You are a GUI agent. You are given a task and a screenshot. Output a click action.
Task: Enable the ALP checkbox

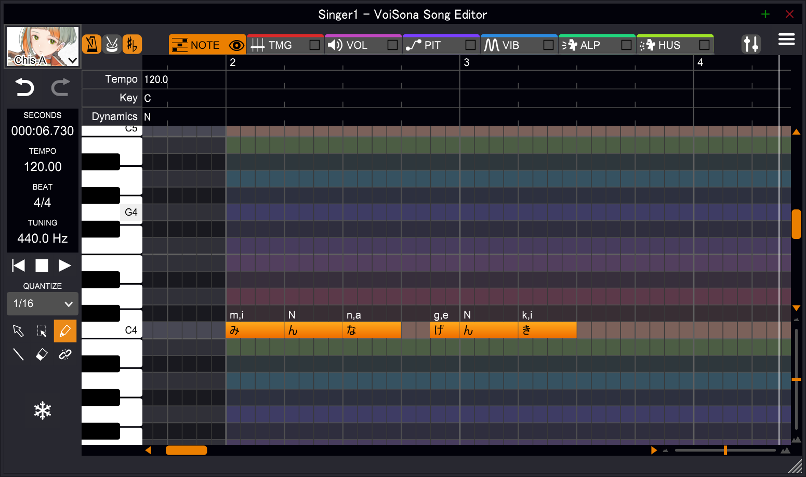626,45
